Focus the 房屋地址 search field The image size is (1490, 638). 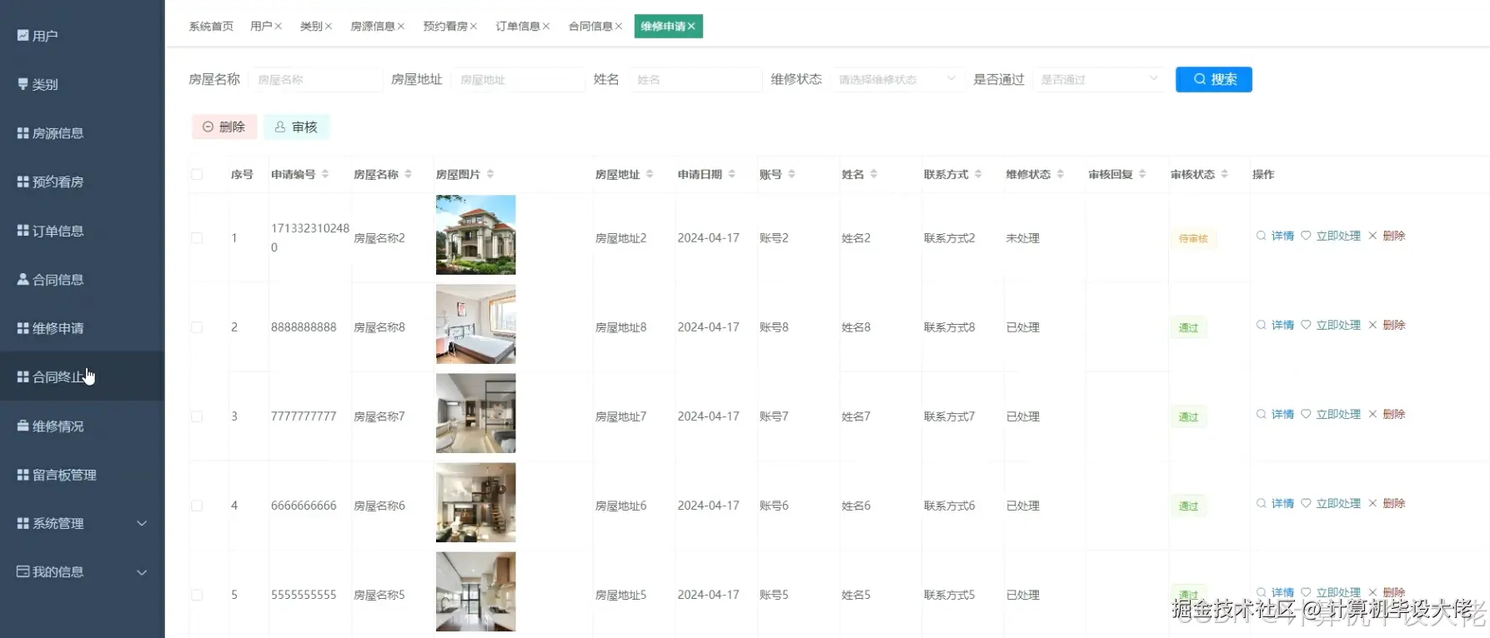(518, 79)
